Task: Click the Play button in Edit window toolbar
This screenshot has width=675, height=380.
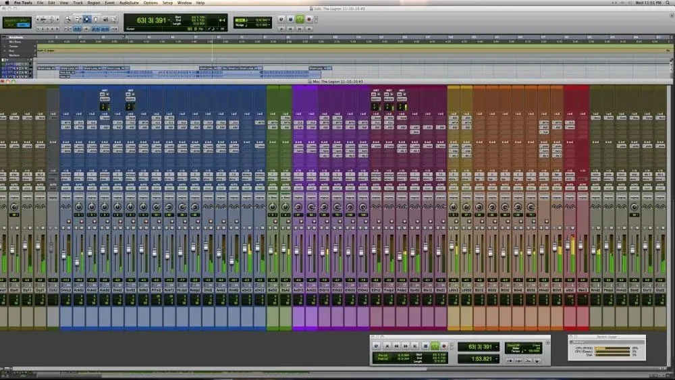Action: click(300, 20)
